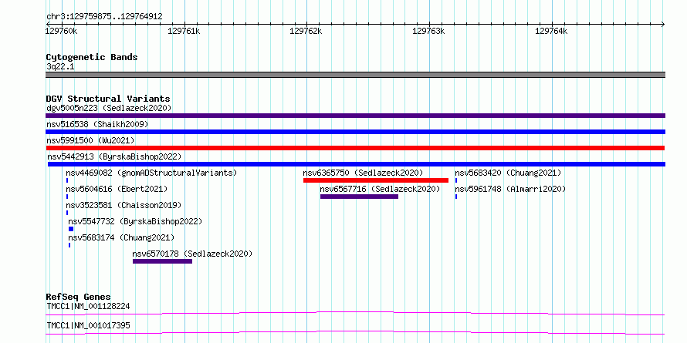Image resolution: width=687 pixels, height=343 pixels.
Task: Select the purple nsv6567716 variant bar
Action: point(359,197)
